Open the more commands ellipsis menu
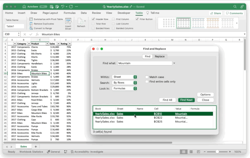Image resolution: width=250 pixels, height=158 pixels. point(77,6)
